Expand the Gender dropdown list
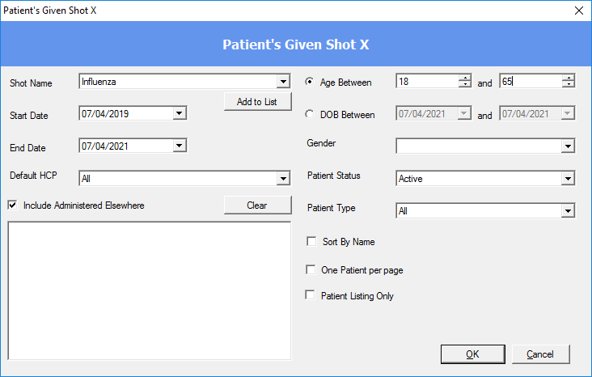 click(569, 146)
